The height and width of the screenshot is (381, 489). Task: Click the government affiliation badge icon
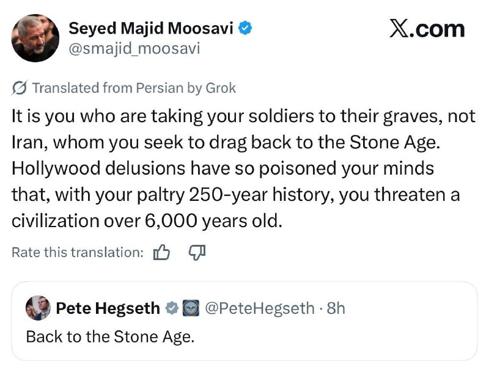(x=191, y=309)
